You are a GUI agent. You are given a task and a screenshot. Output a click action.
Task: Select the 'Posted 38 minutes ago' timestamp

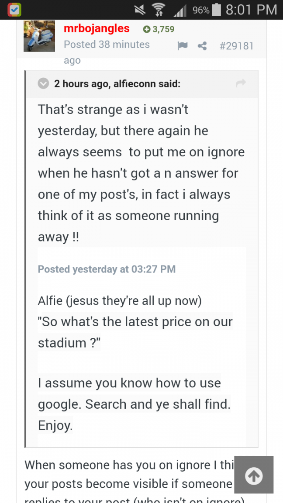click(107, 44)
